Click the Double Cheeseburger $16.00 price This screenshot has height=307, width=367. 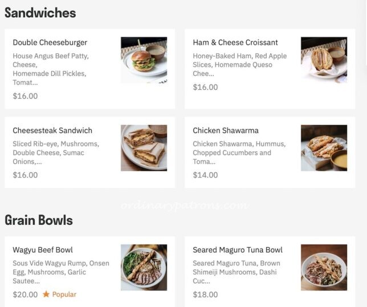pos(25,96)
